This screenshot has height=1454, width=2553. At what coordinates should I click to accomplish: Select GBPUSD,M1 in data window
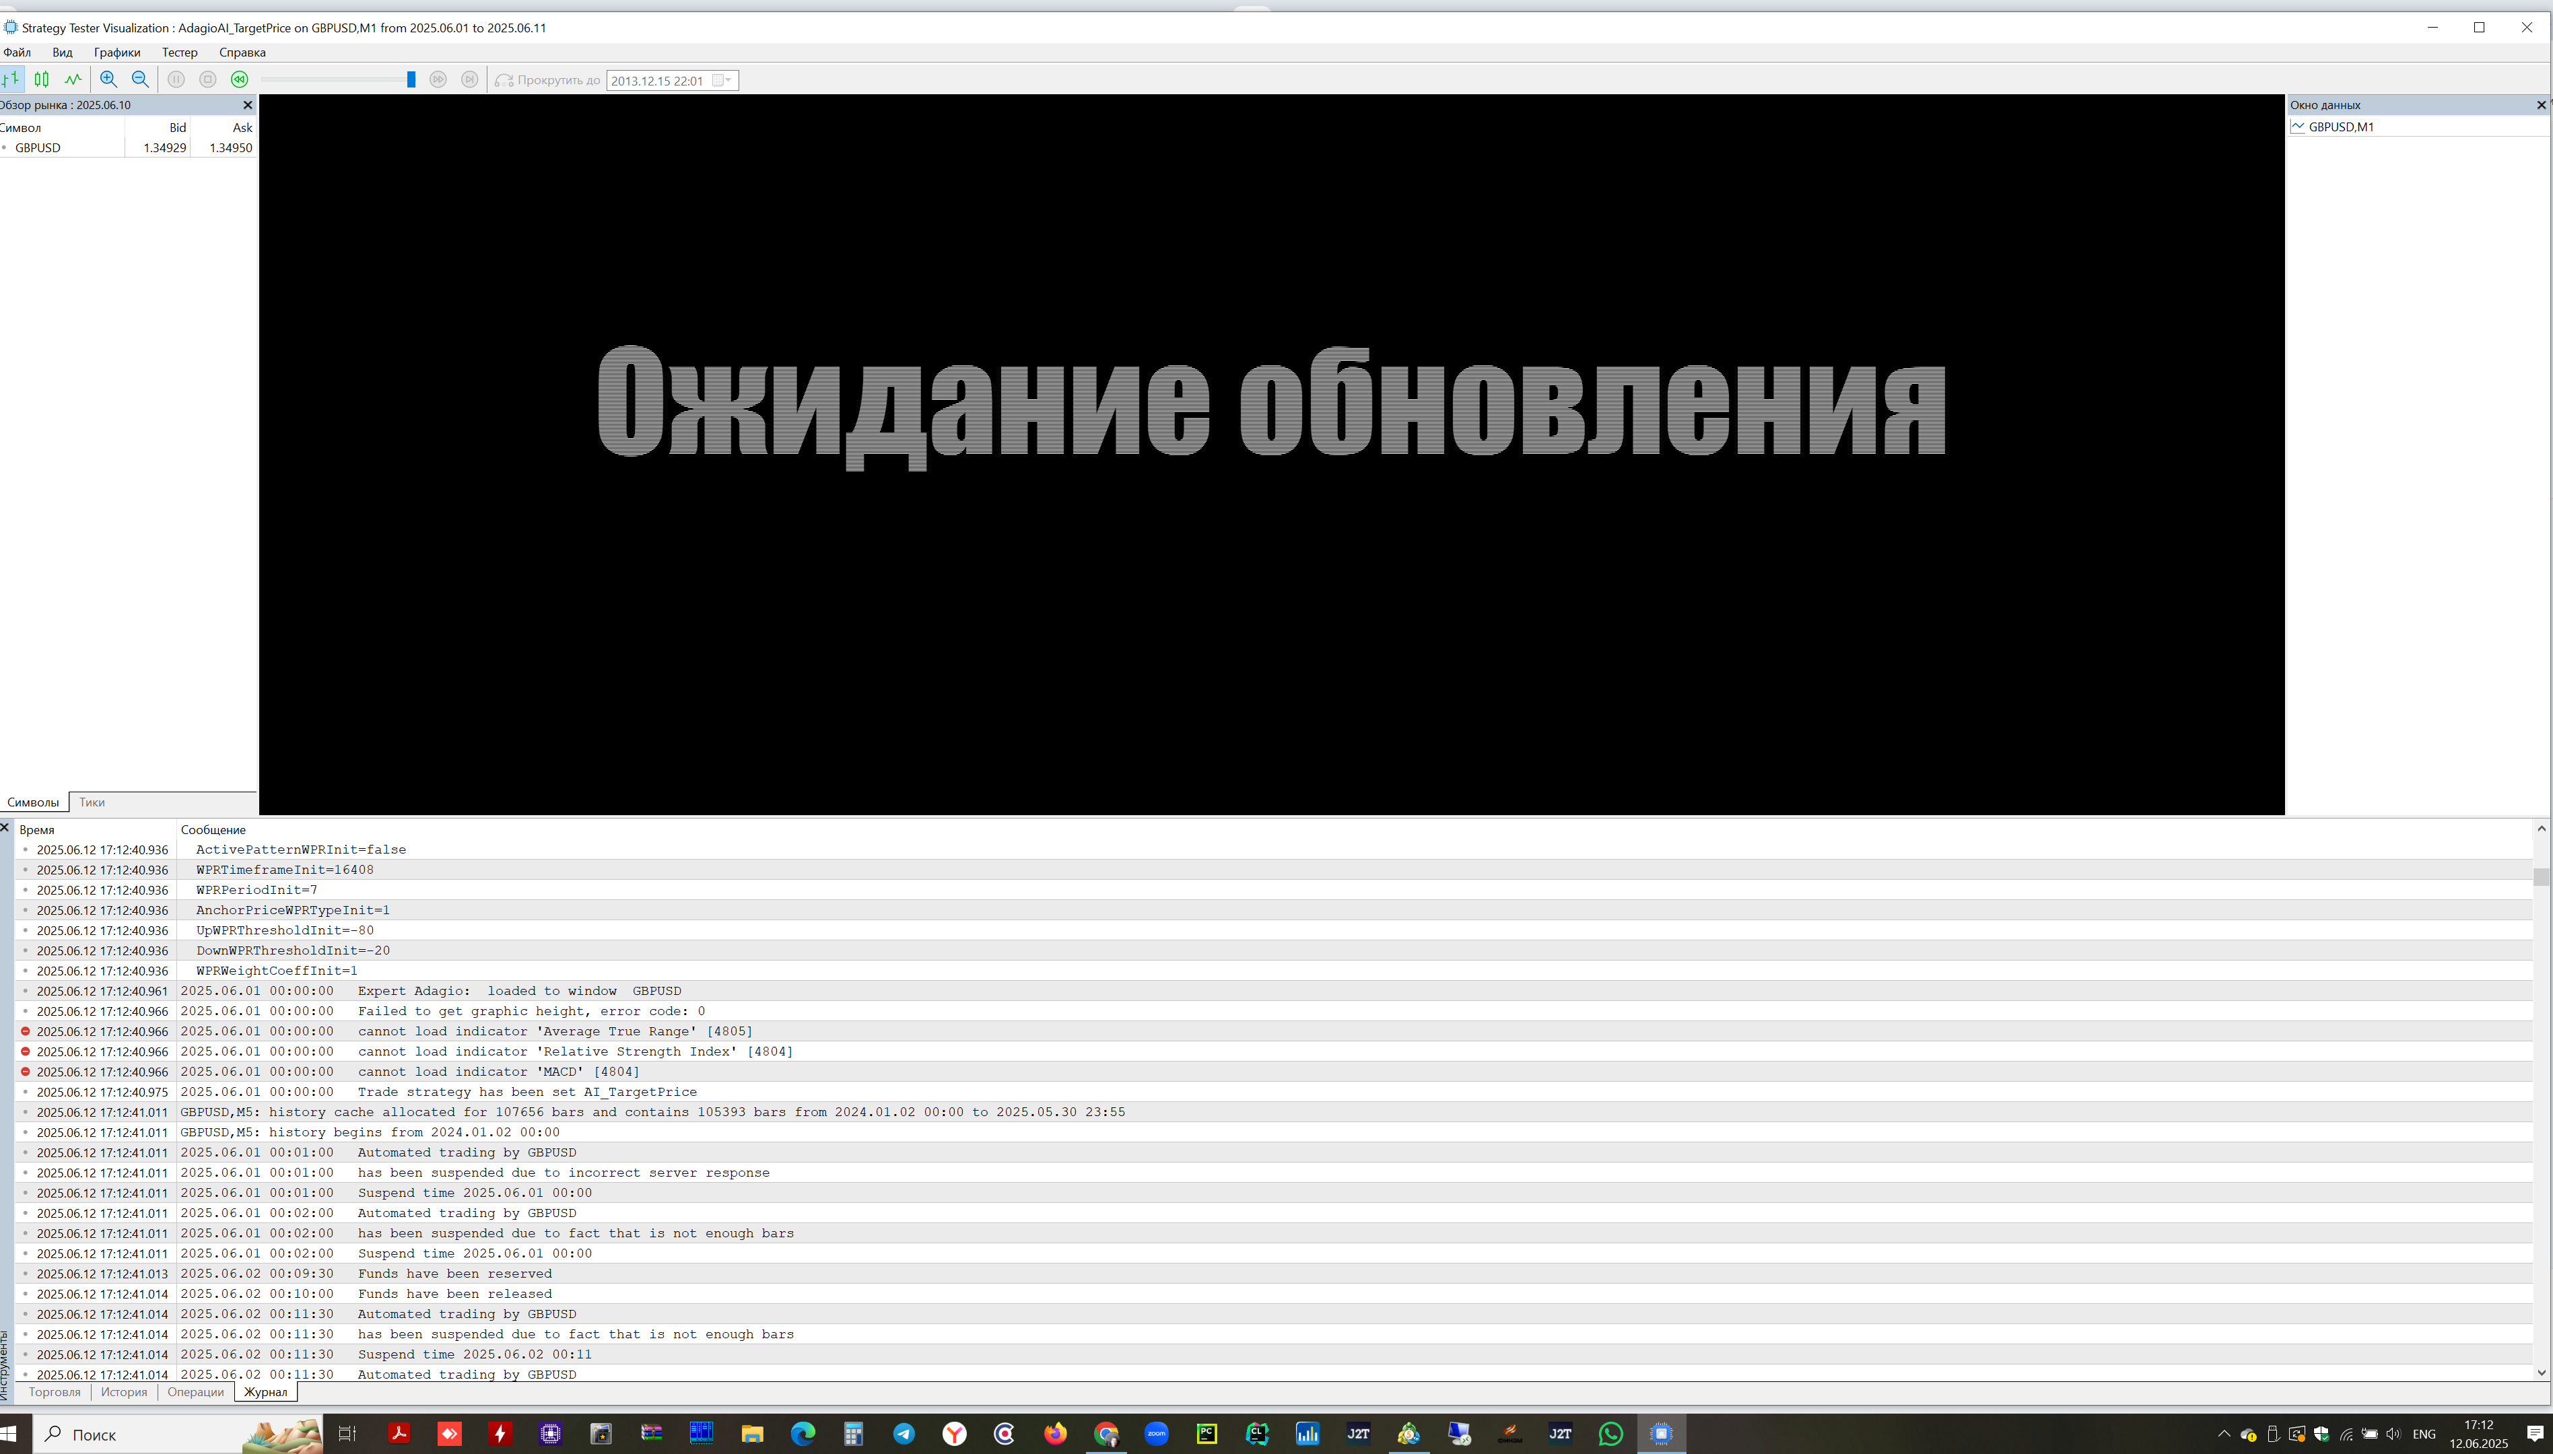[x=2340, y=127]
